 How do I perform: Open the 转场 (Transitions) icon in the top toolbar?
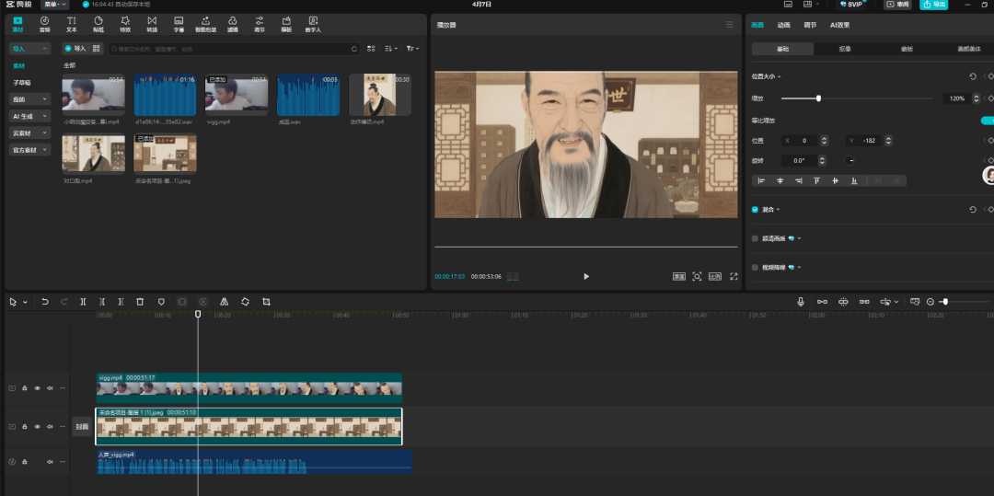[x=152, y=23]
